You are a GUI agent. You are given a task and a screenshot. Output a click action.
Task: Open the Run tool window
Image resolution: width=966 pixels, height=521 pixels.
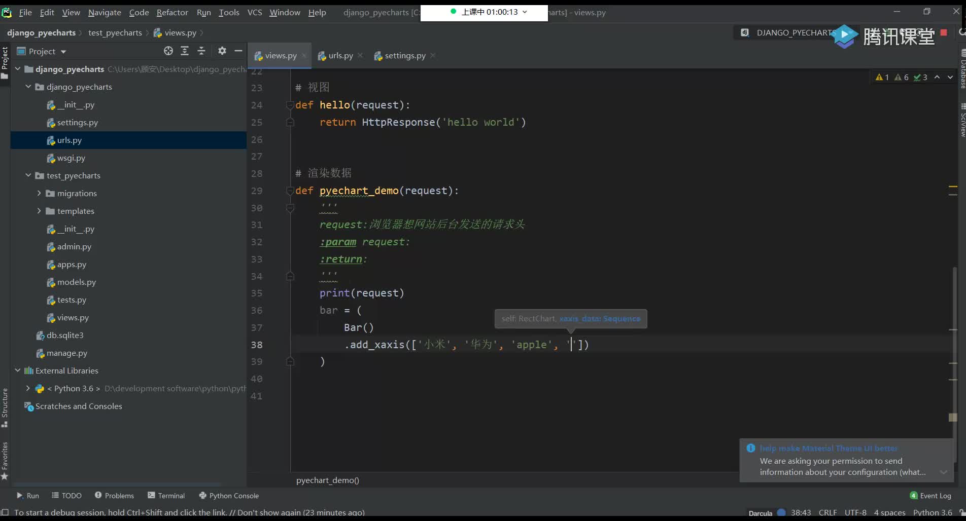click(x=27, y=496)
